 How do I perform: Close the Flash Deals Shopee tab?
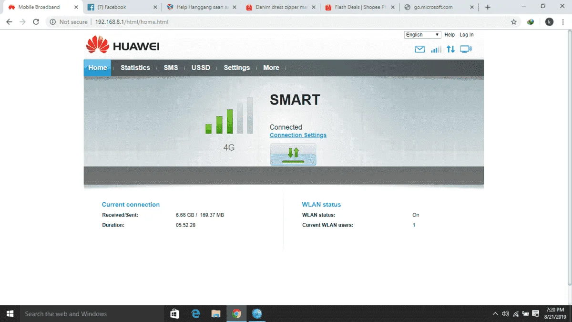[392, 7]
